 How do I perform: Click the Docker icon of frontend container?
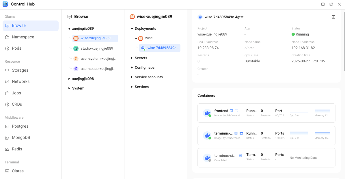click(207, 113)
